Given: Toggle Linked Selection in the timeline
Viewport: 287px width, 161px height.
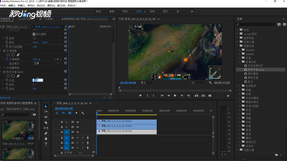Looking at the screenshot, I should (70, 113).
